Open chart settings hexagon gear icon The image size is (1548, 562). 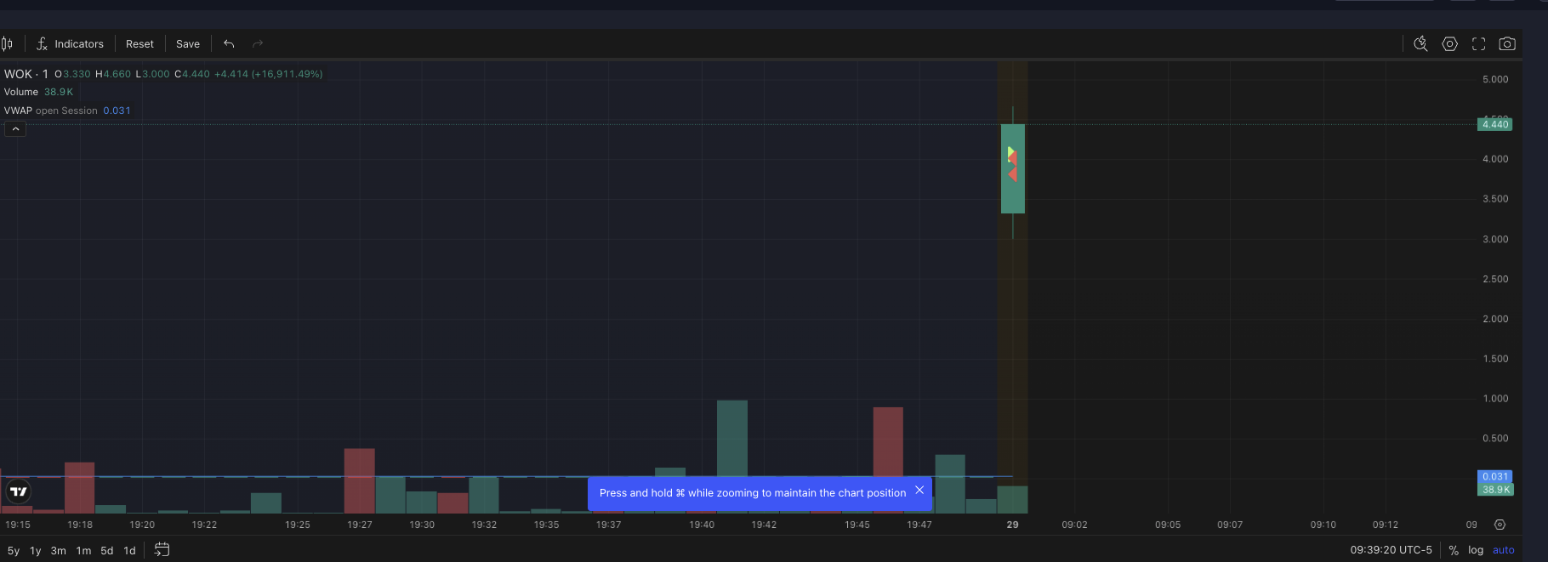pos(1450,44)
